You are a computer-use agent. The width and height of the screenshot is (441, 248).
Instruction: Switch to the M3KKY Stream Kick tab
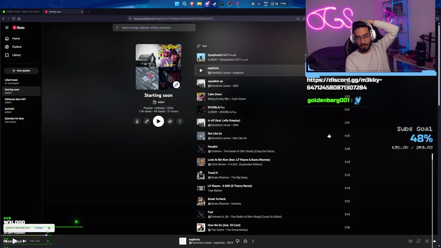coord(21,12)
